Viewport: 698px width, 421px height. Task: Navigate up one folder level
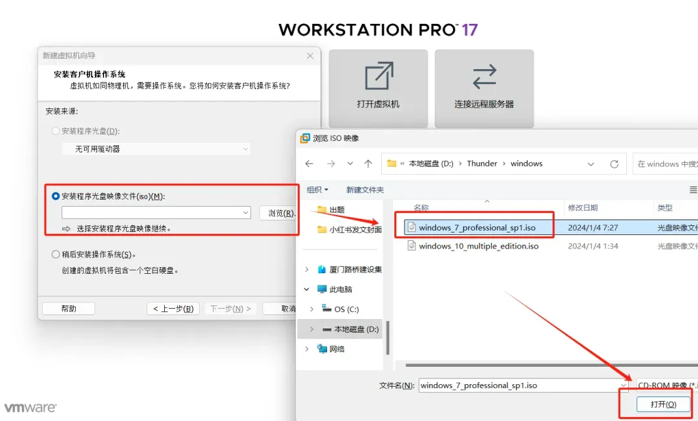pos(368,163)
